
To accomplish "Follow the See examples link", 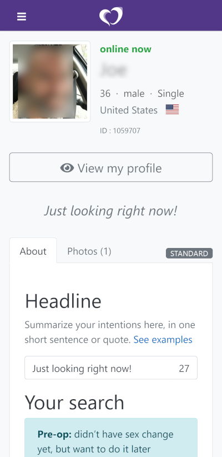I will pos(163,340).
